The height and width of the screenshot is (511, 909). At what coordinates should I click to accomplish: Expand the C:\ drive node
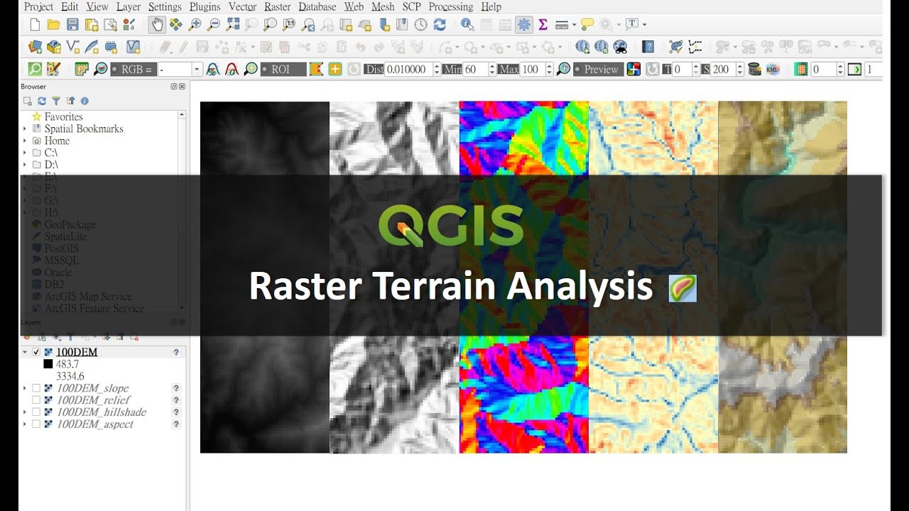25,153
